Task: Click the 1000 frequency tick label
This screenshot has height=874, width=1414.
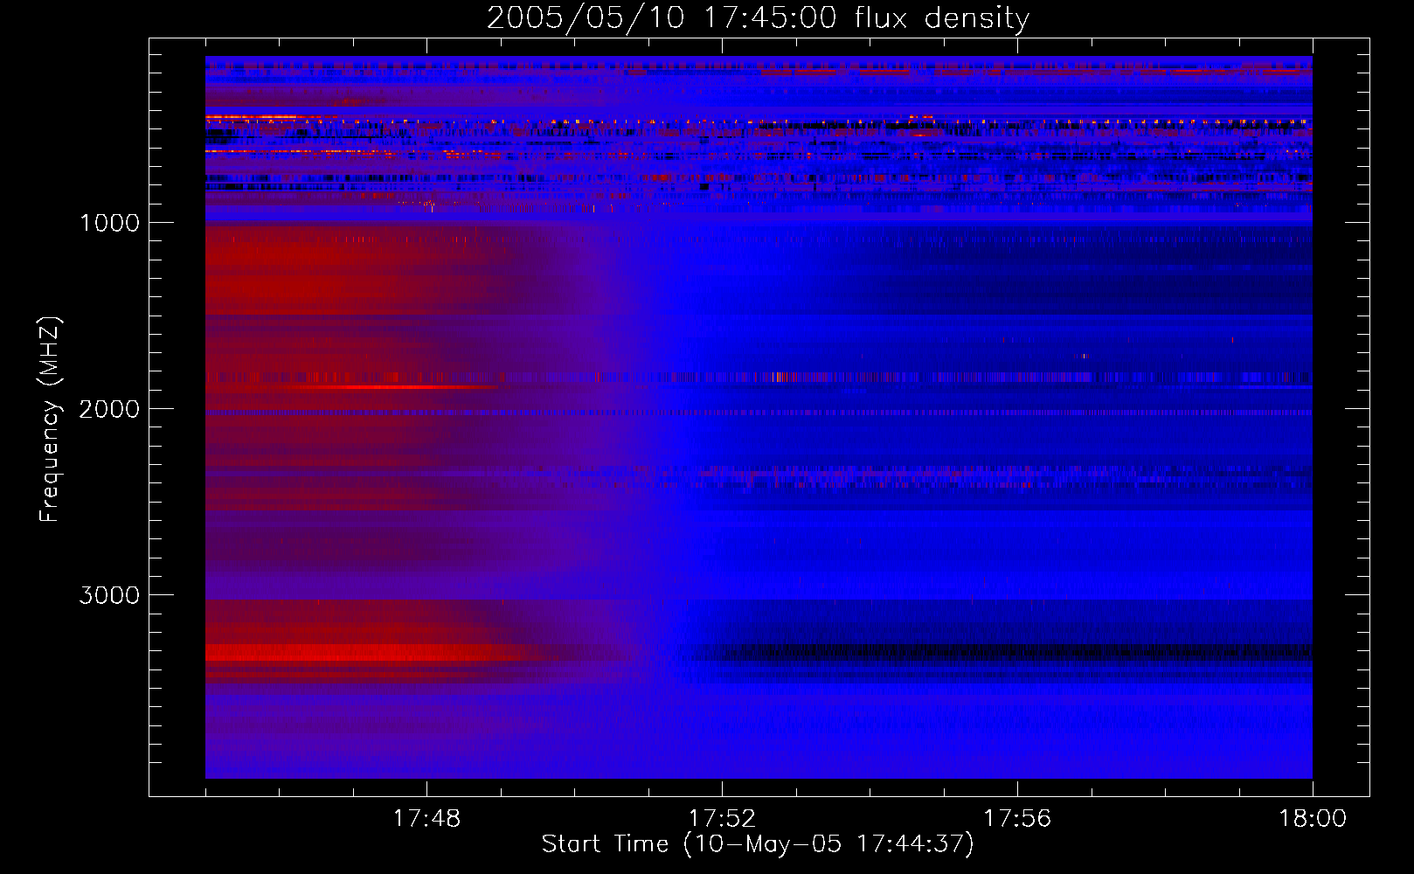Action: pos(109,223)
